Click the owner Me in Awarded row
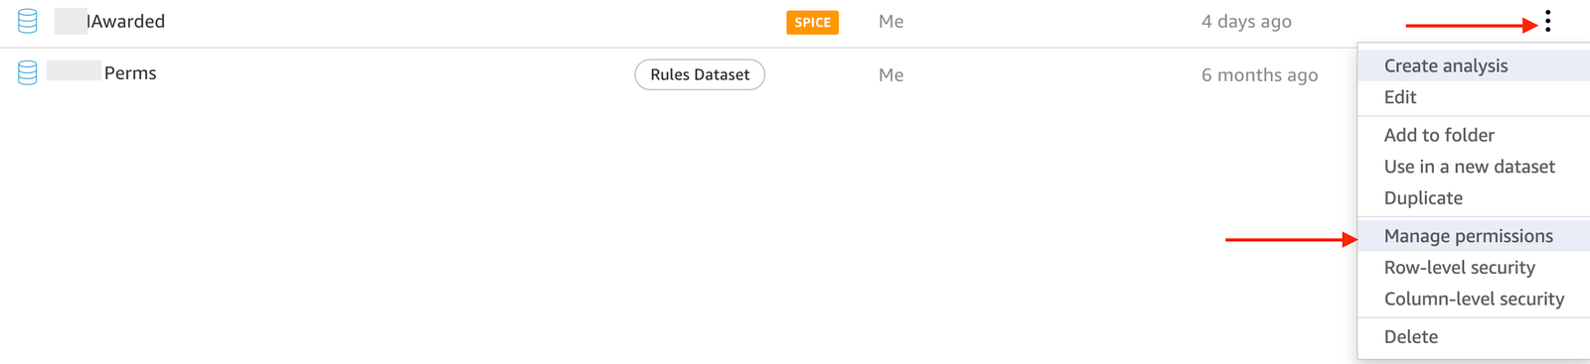The height and width of the screenshot is (364, 1590). pyautogui.click(x=890, y=22)
